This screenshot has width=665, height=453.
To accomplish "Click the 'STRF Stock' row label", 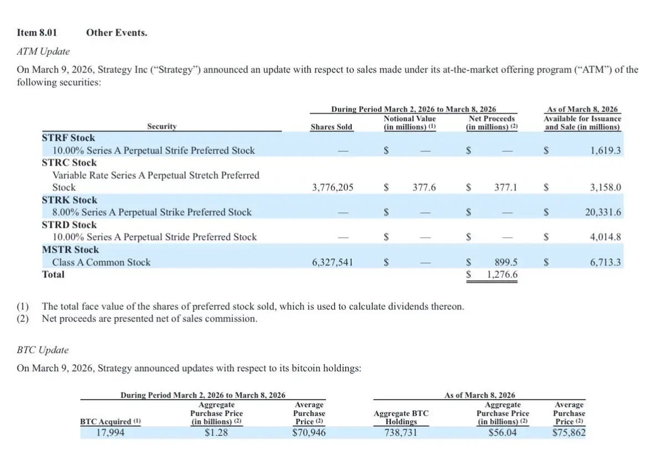I will [68, 138].
